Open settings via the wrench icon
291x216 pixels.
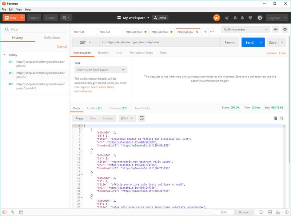[235, 18]
